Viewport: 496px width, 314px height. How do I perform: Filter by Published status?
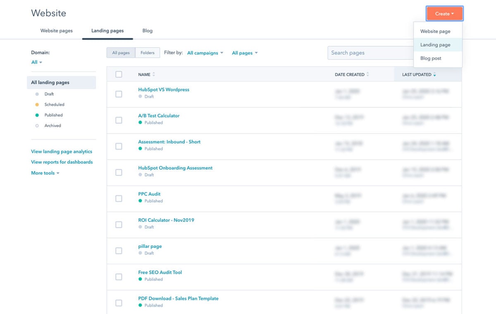(x=53, y=115)
